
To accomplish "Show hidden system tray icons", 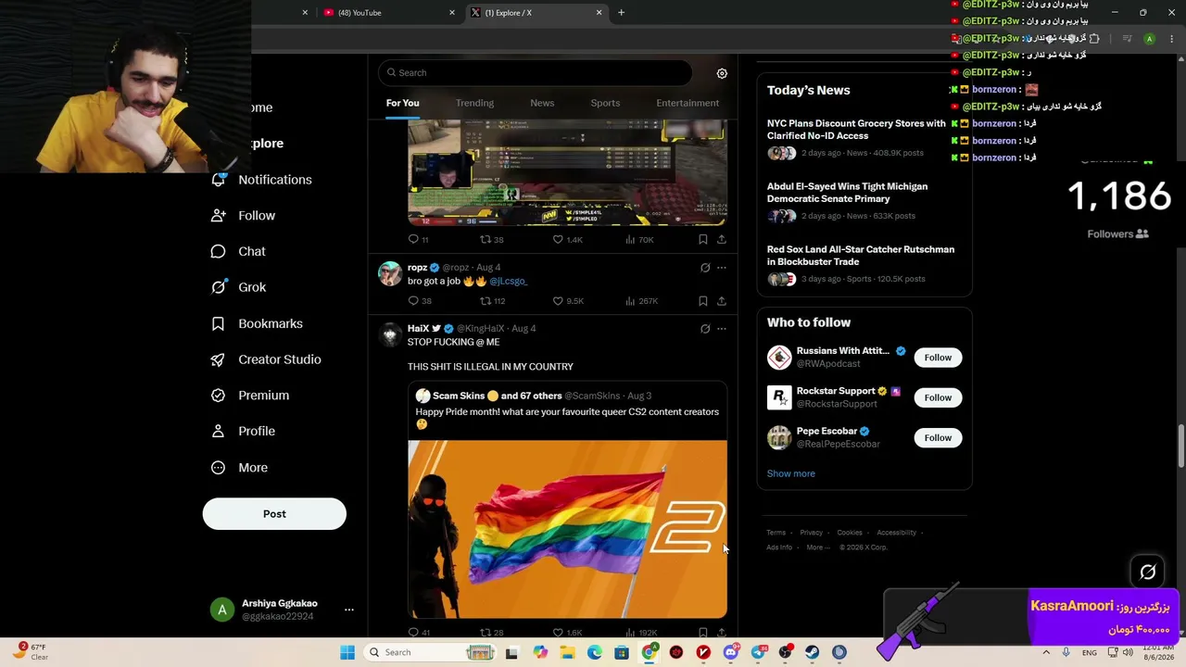I will pyautogui.click(x=1046, y=652).
